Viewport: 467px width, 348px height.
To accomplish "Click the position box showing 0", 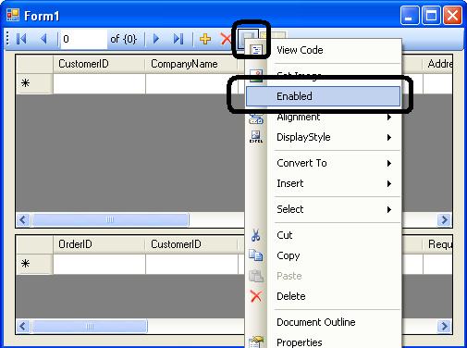I will coord(84,39).
